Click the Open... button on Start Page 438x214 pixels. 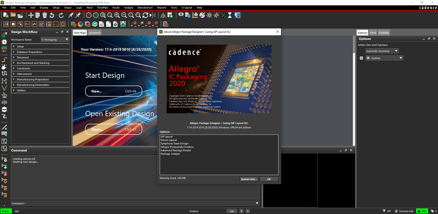click(x=114, y=129)
